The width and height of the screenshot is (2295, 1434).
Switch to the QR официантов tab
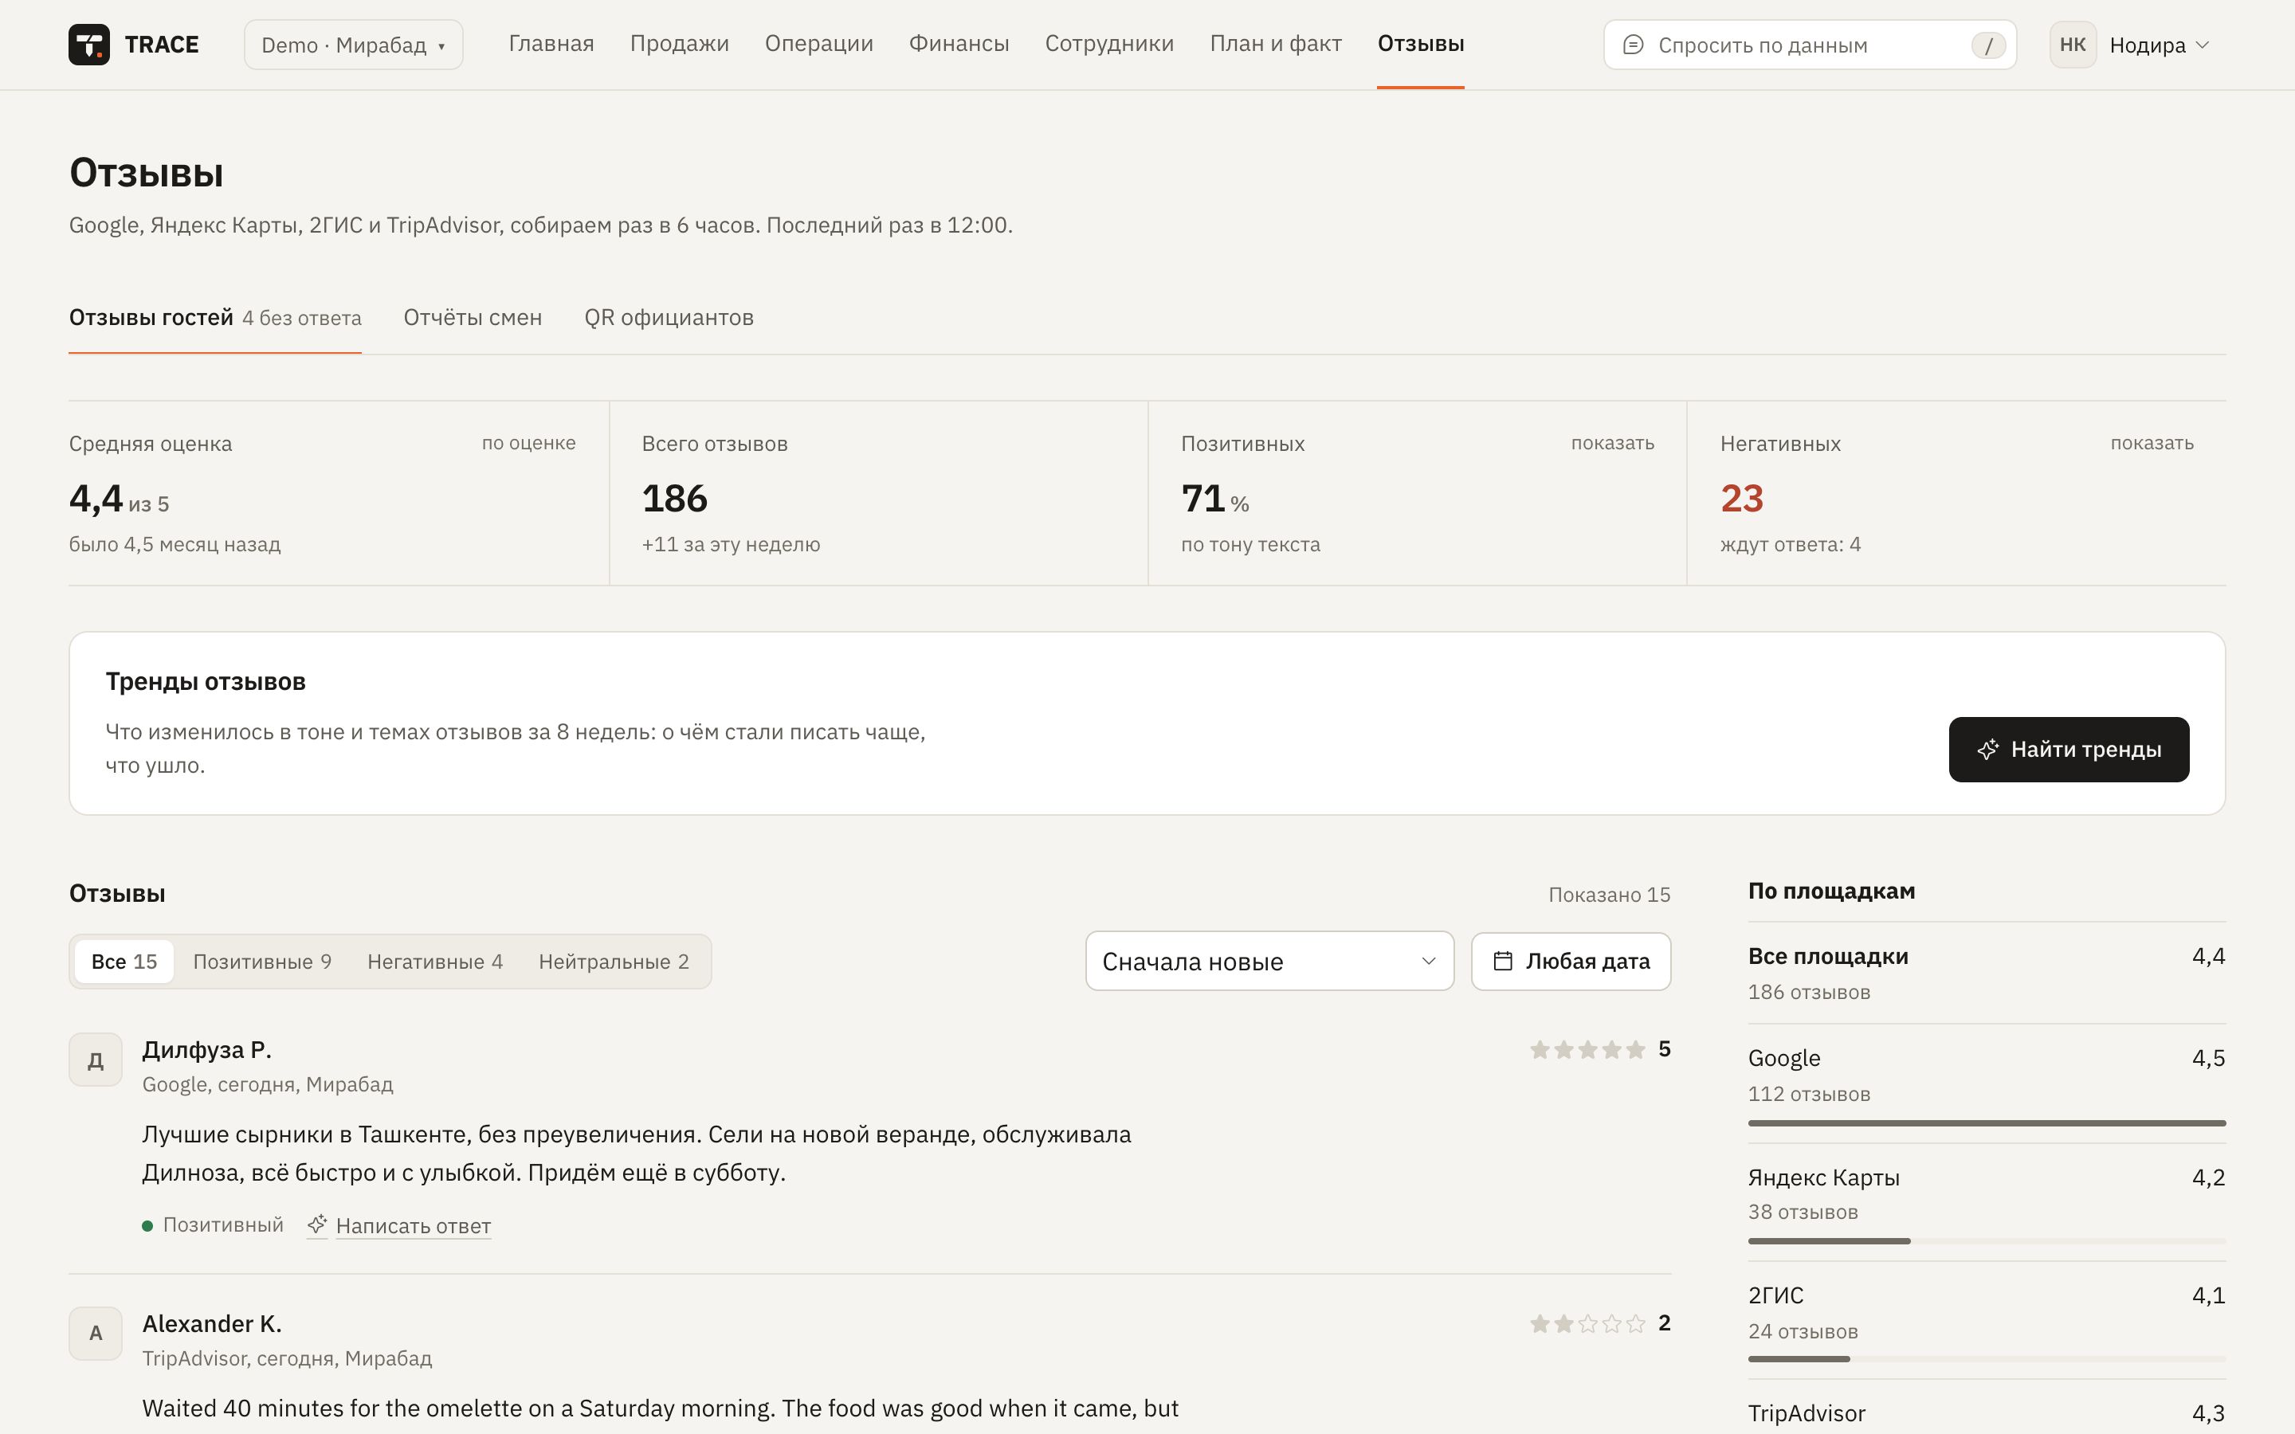pyautogui.click(x=669, y=318)
